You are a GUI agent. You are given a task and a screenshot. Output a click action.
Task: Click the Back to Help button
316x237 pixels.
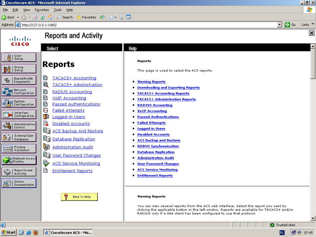point(79,197)
